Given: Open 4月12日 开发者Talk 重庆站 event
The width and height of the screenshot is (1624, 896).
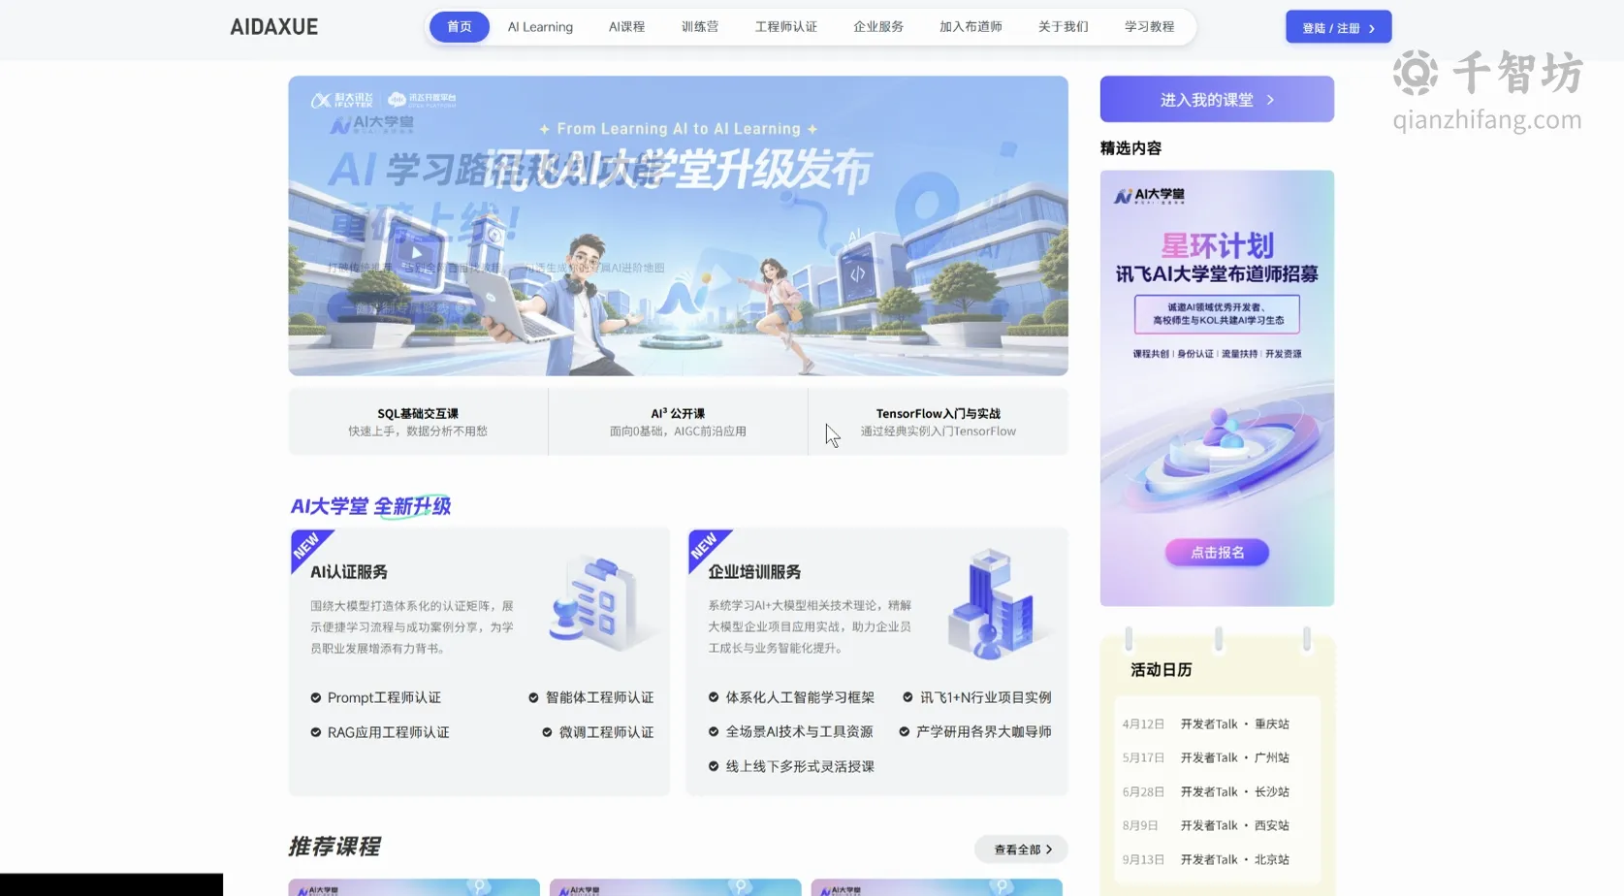Looking at the screenshot, I should (x=1206, y=724).
